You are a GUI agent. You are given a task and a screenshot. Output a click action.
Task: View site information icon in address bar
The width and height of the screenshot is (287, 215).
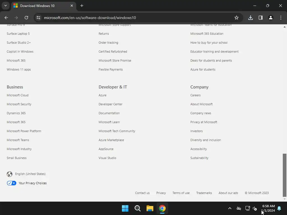[38, 18]
